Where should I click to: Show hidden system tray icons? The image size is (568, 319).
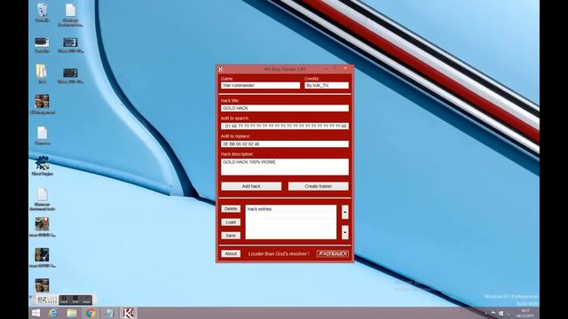point(486,313)
